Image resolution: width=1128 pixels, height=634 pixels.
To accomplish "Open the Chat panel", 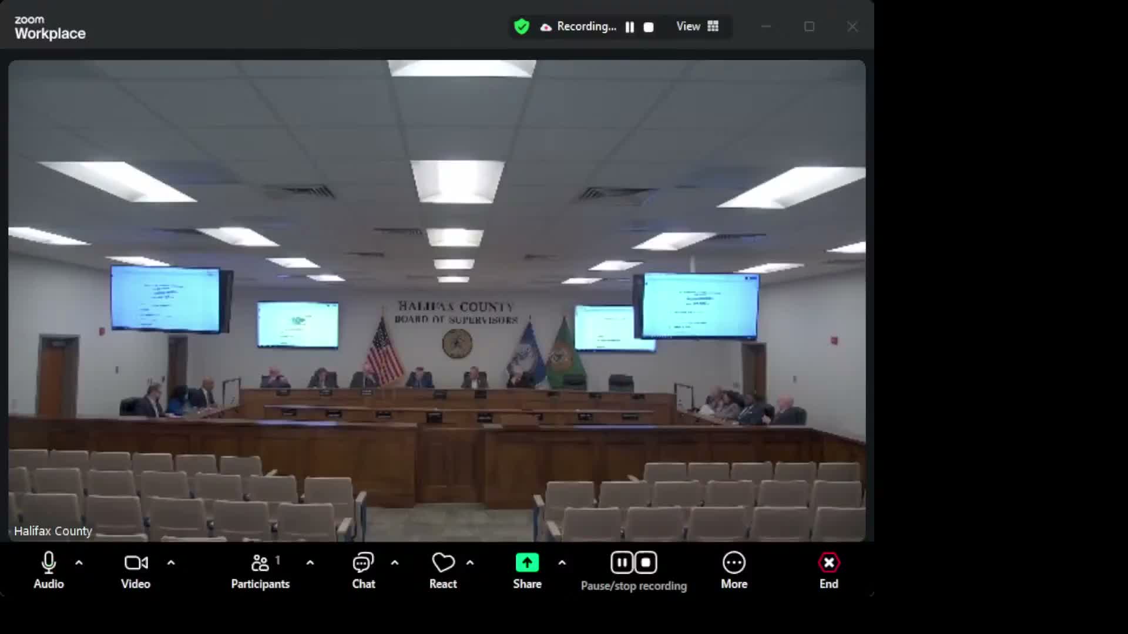I will (x=363, y=562).
